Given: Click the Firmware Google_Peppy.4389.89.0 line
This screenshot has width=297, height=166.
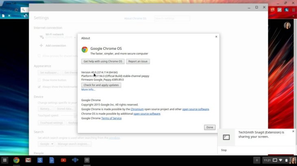Looking at the screenshot, I should point(103,79).
